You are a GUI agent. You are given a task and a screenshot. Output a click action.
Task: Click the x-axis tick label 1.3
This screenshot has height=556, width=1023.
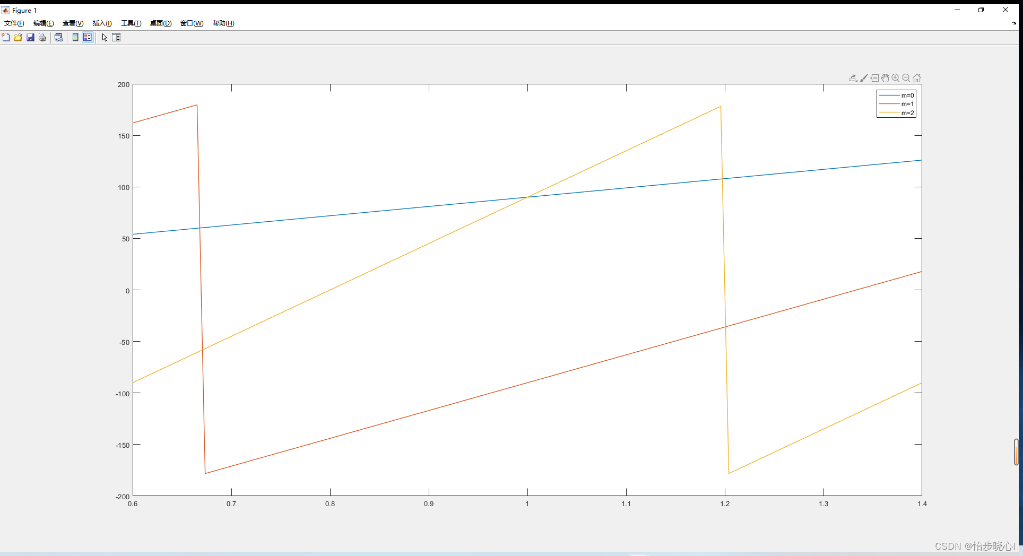click(823, 503)
